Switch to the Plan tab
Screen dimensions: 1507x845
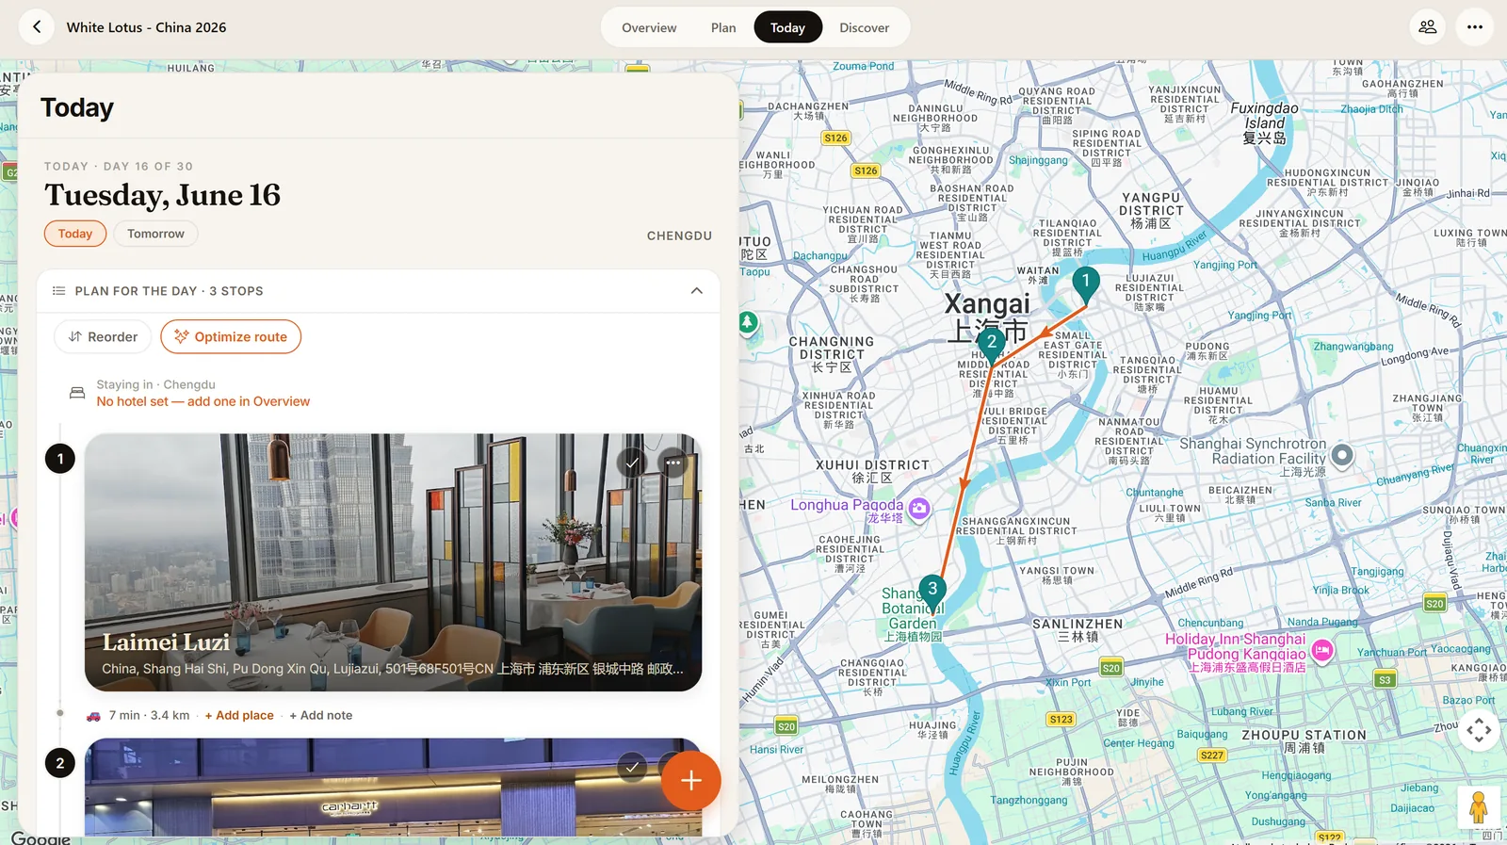[x=723, y=27]
